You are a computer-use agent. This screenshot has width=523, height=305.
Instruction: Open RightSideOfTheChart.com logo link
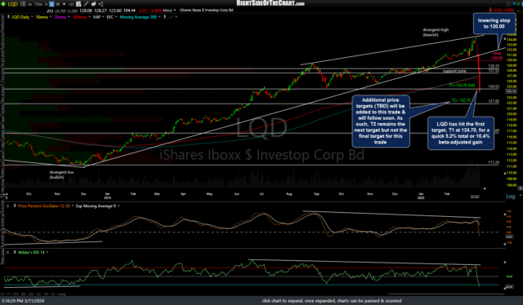[x=270, y=3]
